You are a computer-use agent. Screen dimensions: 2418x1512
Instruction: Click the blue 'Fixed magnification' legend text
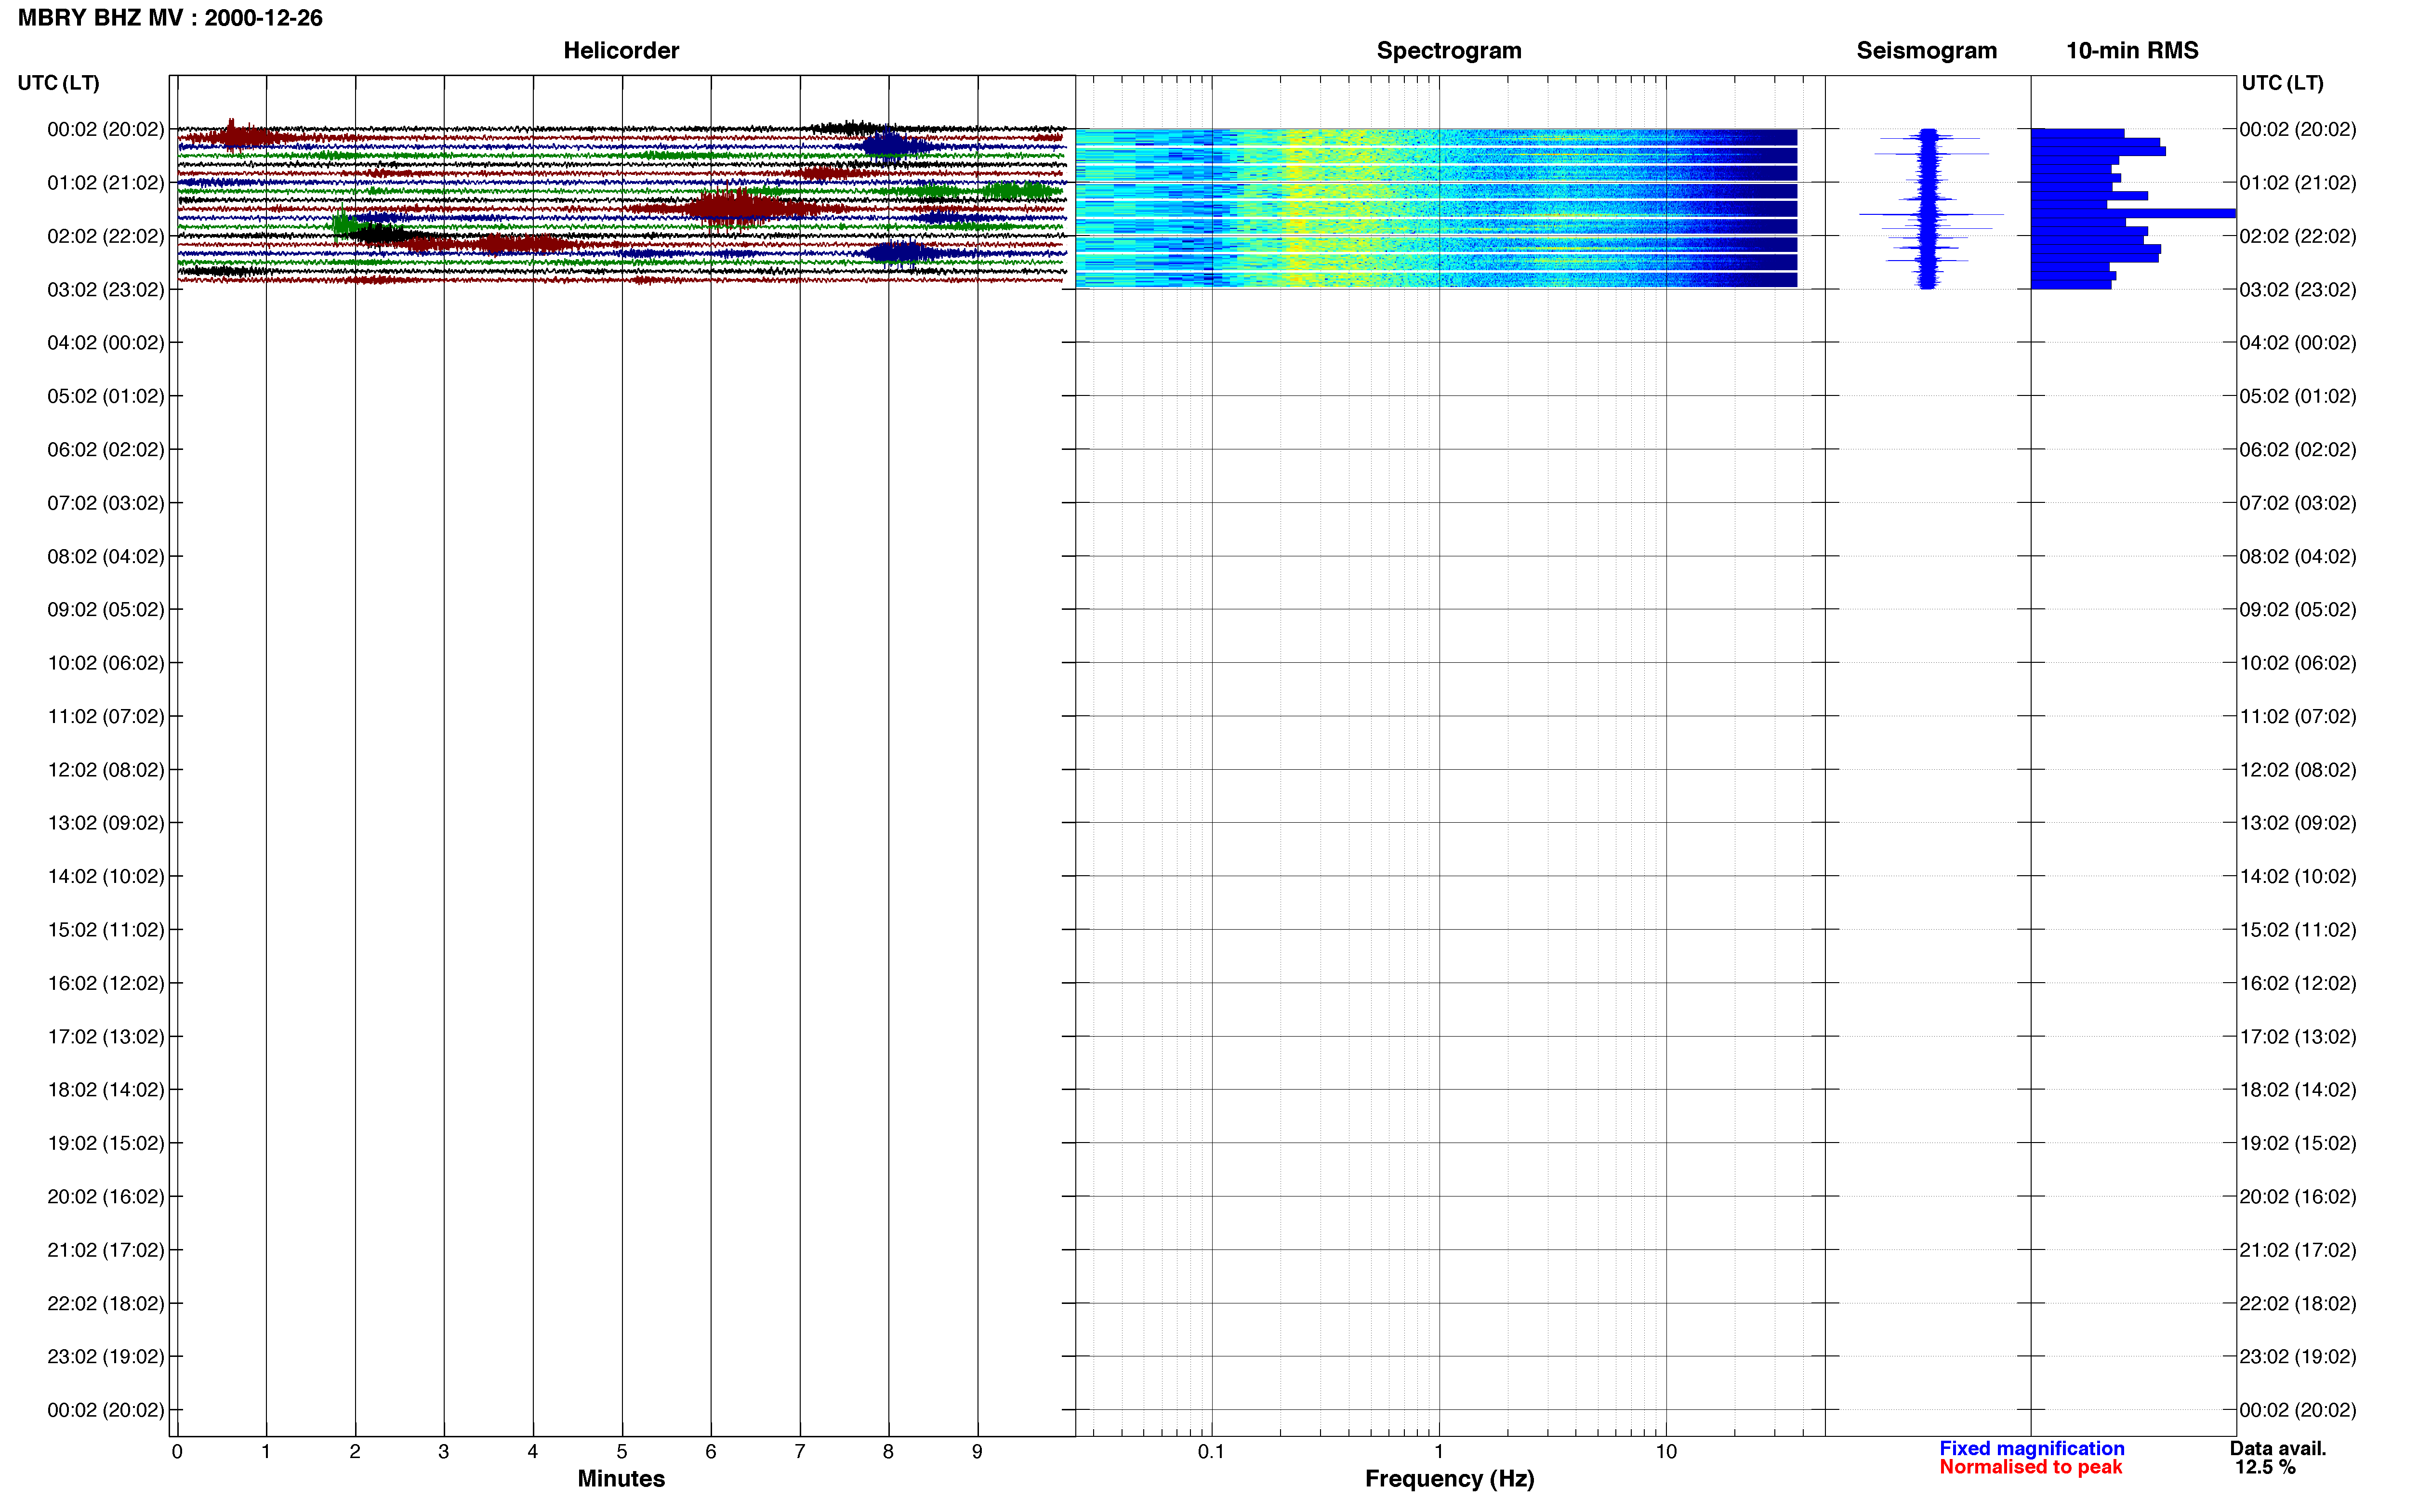tap(2032, 1449)
